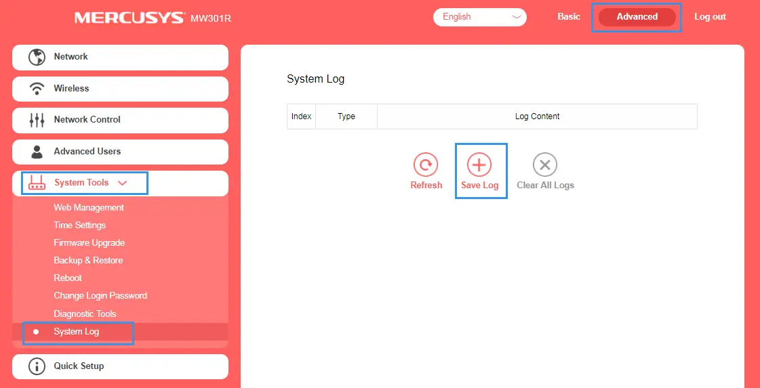This screenshot has width=760, height=388.
Task: Log out of the router
Action: pyautogui.click(x=710, y=16)
